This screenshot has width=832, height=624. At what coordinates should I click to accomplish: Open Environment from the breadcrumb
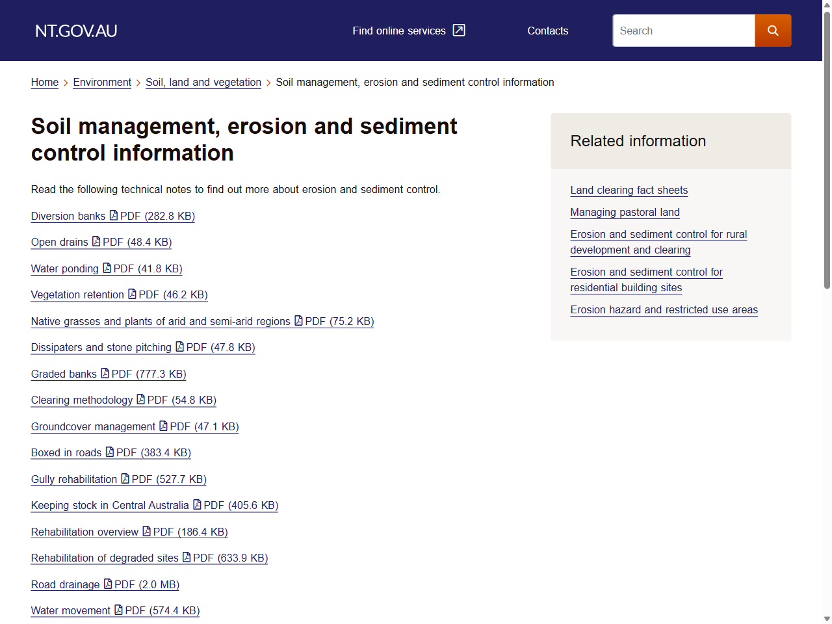click(102, 83)
